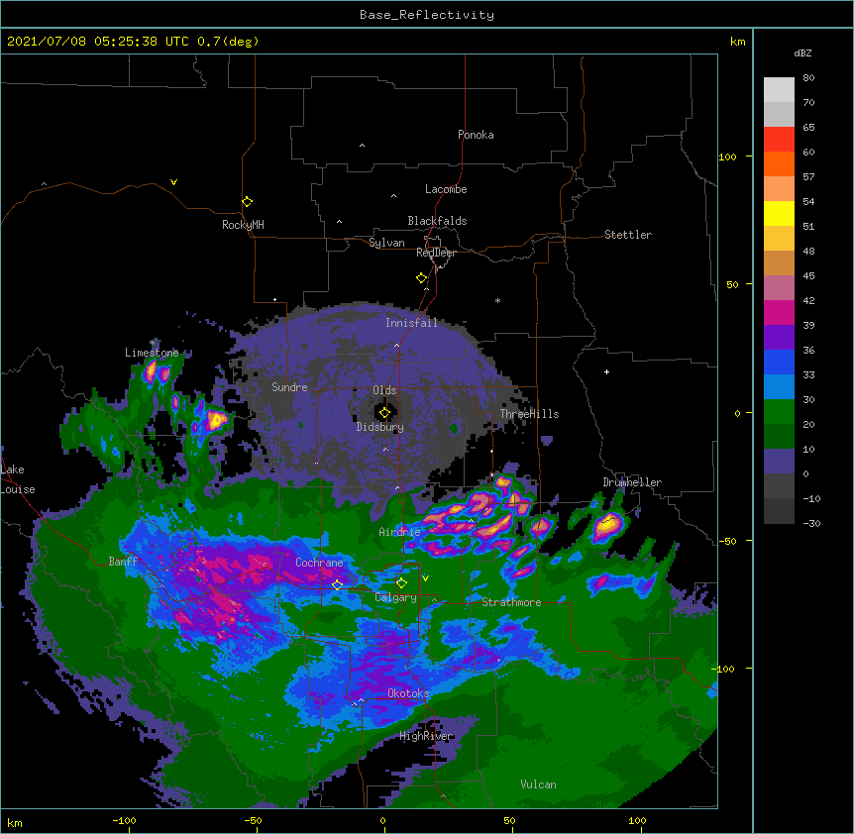
Task: Click the yellow diamond marker near RockyMH
Action: point(248,202)
